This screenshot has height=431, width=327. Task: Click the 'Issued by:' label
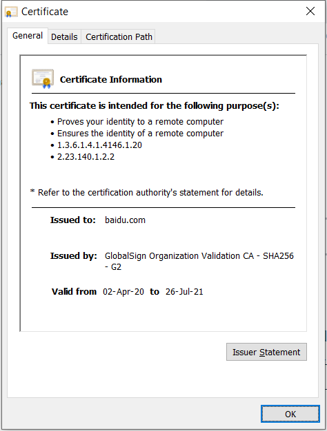(x=74, y=256)
